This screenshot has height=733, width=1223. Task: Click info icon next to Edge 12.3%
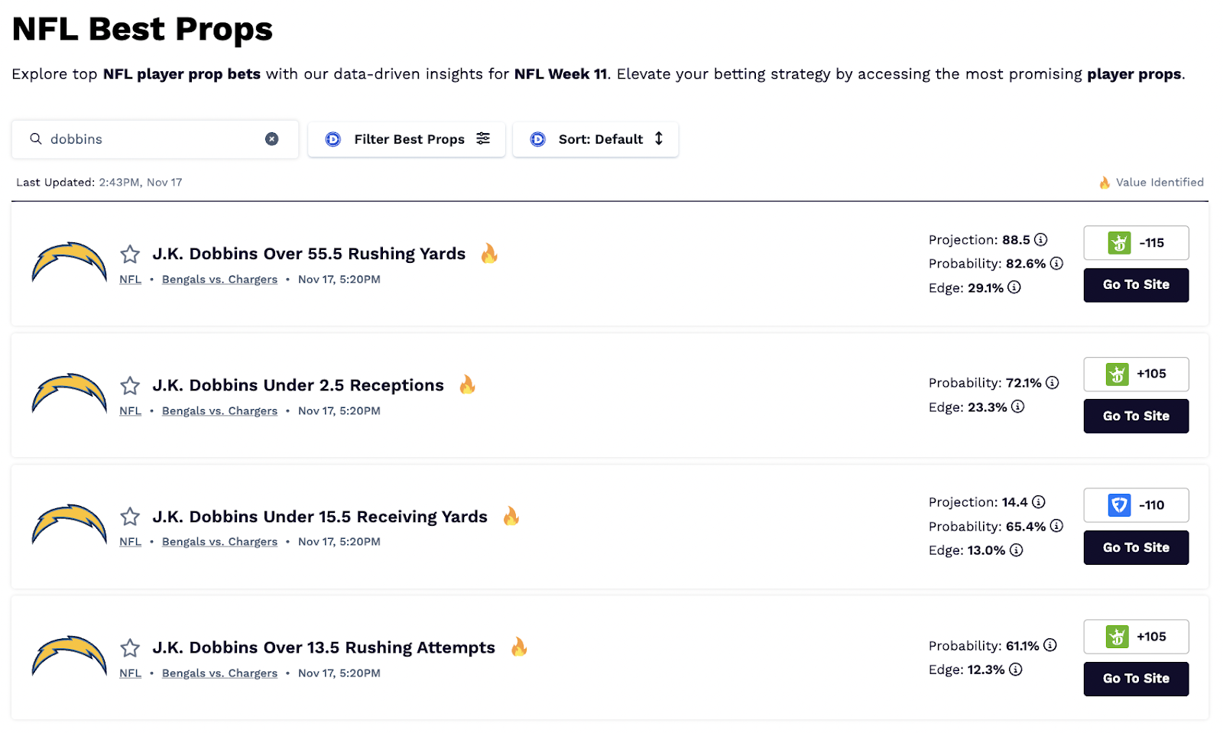[1015, 670]
